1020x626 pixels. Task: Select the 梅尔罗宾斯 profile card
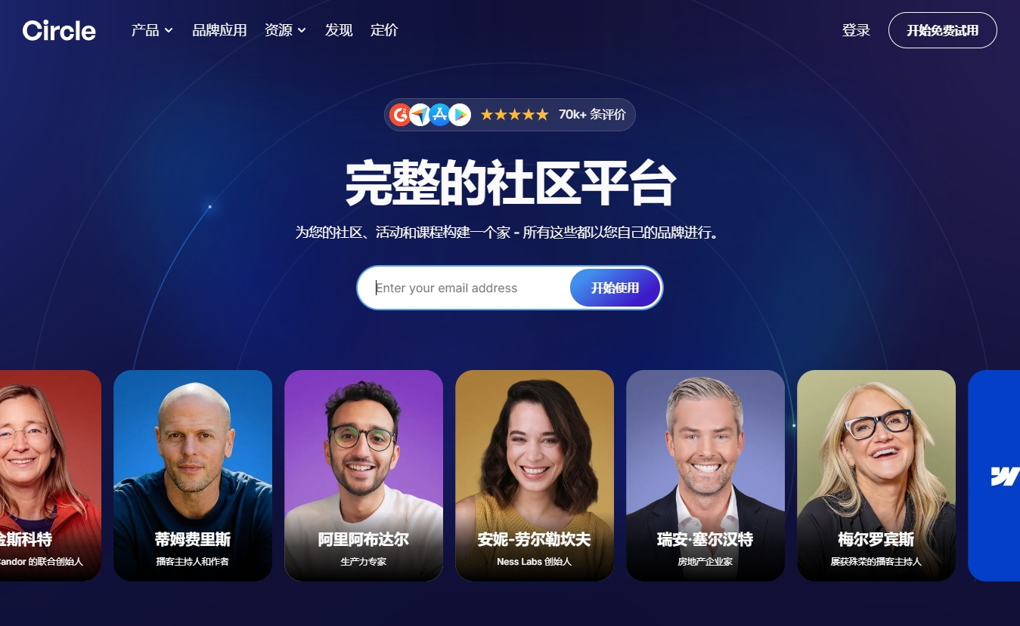click(x=876, y=476)
